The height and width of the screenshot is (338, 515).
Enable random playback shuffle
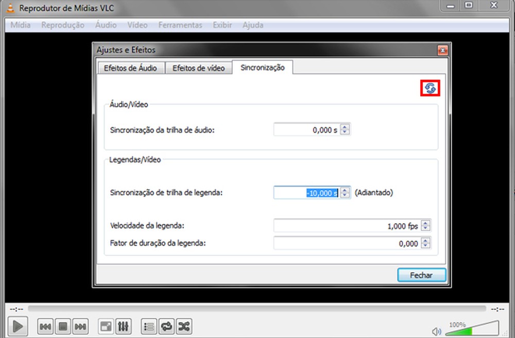(183, 326)
